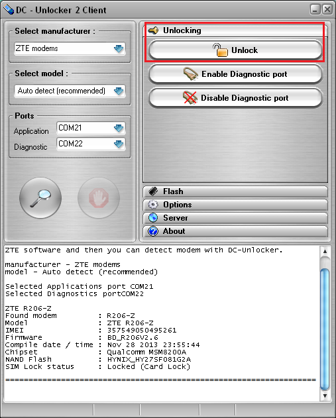Click the Locked (Card Lock) status text

pos(149,366)
